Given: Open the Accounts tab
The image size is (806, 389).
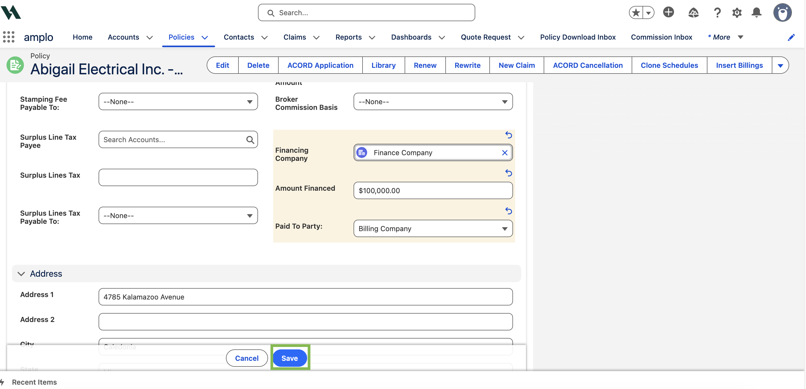Looking at the screenshot, I should click(123, 37).
